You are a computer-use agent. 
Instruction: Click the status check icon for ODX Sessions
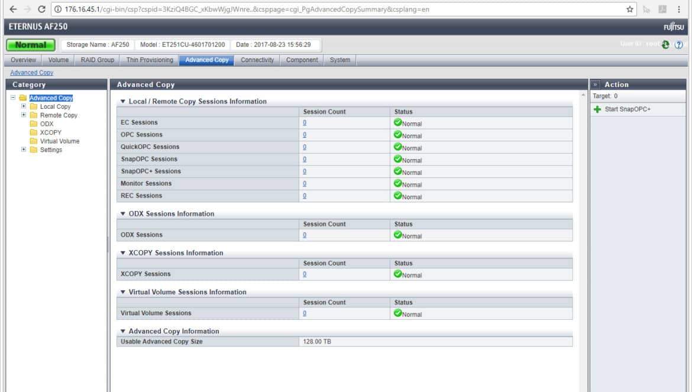pyautogui.click(x=397, y=235)
